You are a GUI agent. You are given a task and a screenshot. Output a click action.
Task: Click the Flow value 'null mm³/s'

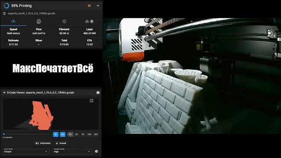pyautogui.click(x=39, y=33)
